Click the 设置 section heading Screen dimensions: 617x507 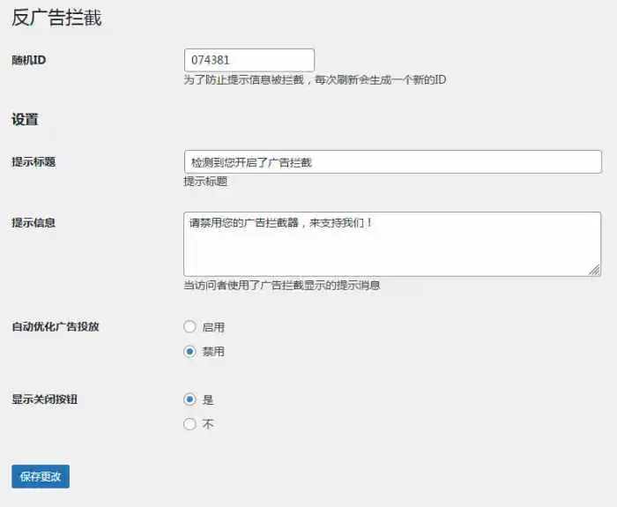tap(25, 119)
